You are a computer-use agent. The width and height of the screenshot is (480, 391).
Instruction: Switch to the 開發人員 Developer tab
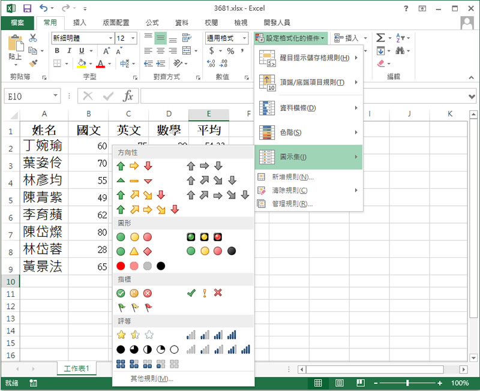point(277,23)
